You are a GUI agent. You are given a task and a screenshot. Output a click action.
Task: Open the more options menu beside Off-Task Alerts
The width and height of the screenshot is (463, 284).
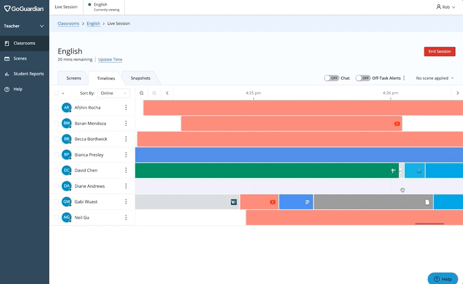[404, 78]
